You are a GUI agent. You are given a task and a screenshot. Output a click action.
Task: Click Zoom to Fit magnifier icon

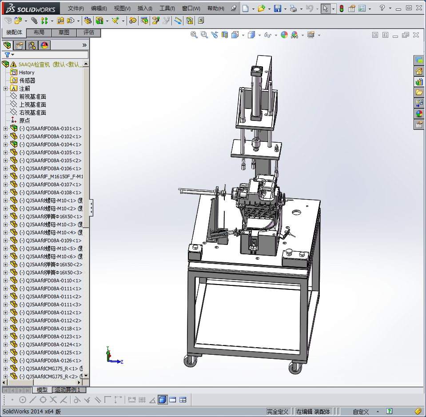(x=194, y=35)
